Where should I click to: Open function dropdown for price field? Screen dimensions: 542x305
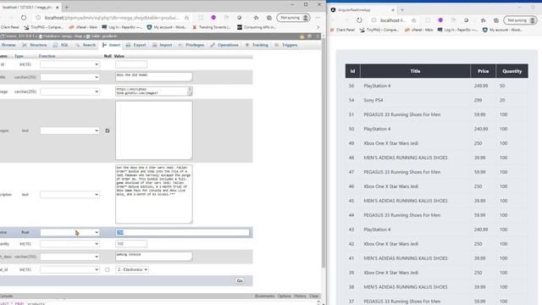tap(69, 232)
